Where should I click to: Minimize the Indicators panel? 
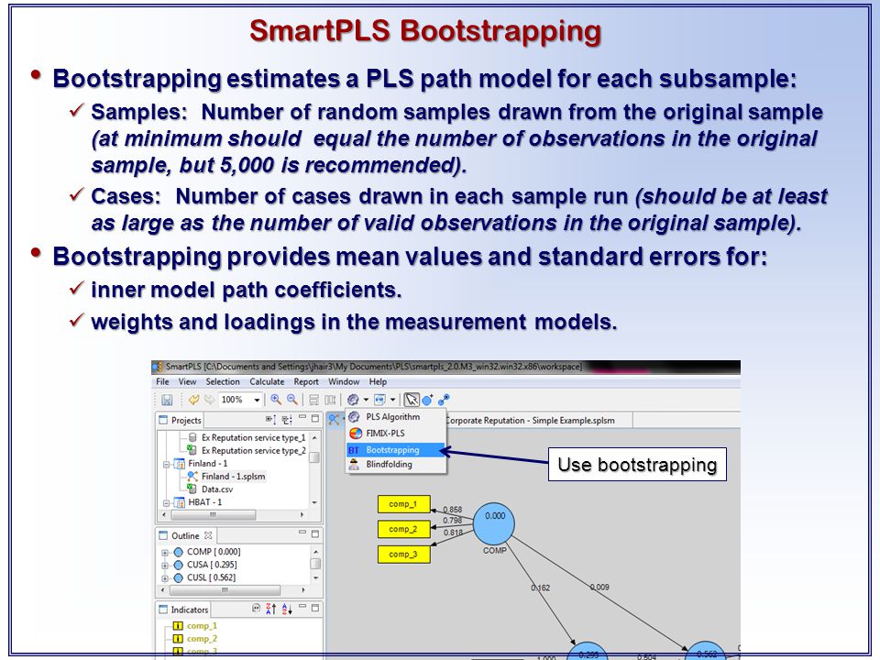click(302, 607)
